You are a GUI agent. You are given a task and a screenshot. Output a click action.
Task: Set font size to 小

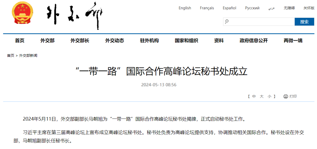tap(269, 96)
